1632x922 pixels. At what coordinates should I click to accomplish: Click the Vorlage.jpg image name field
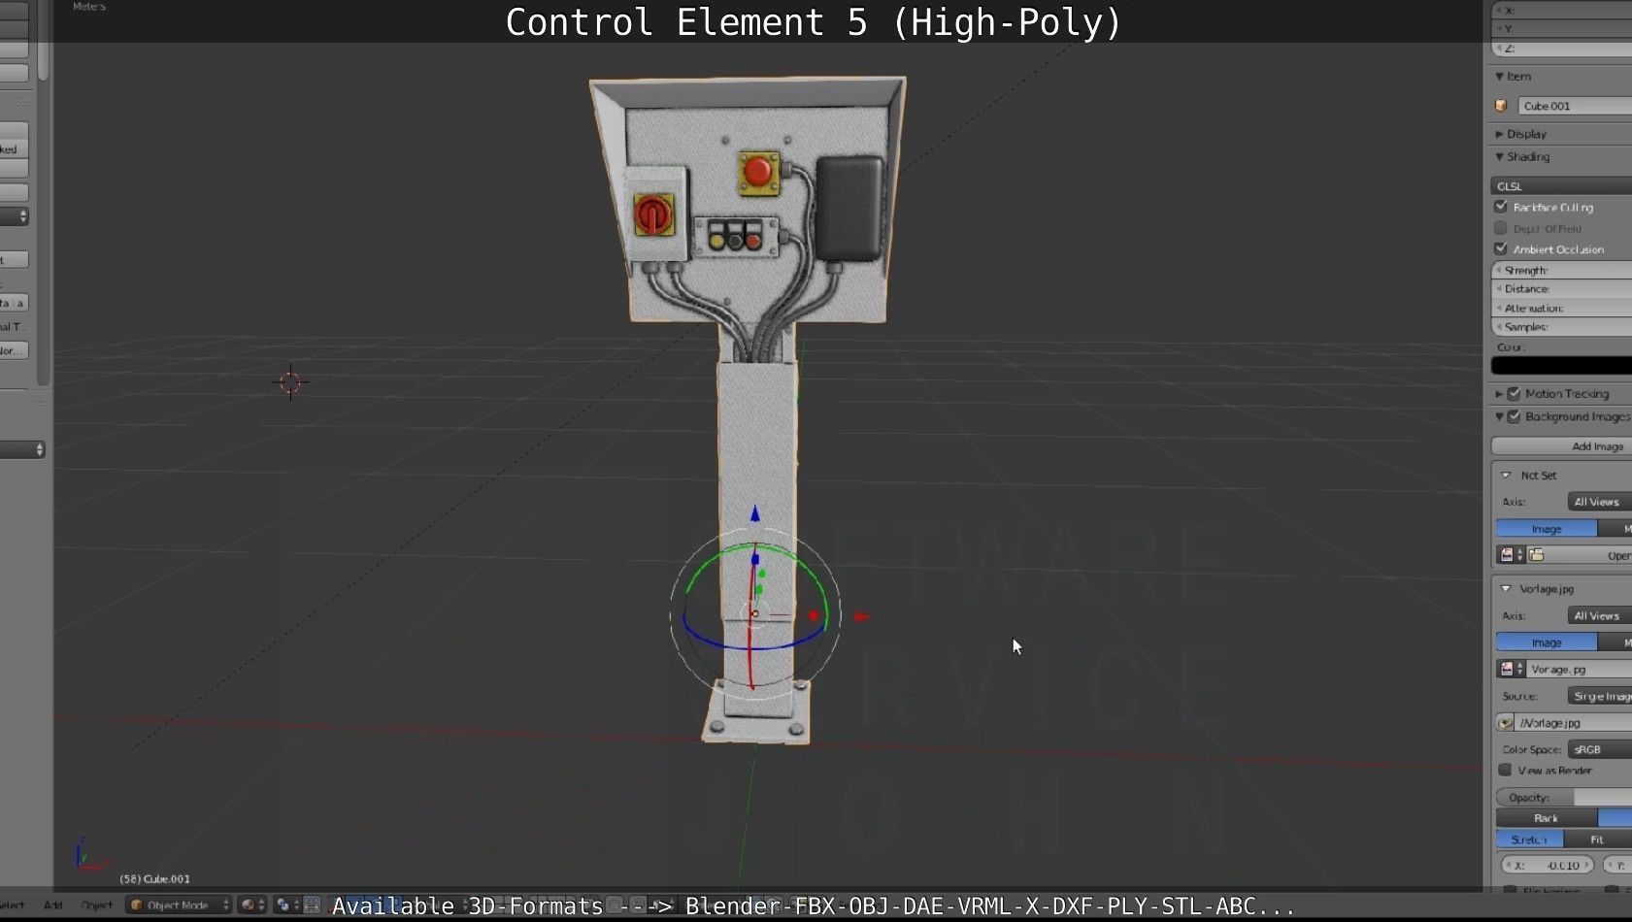1579,669
